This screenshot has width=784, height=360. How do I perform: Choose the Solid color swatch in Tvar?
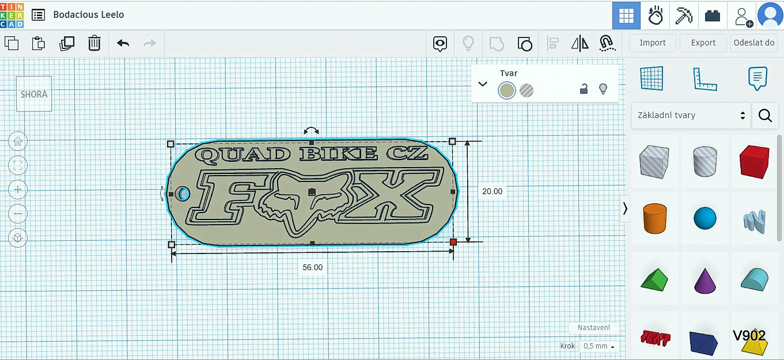[x=507, y=90]
